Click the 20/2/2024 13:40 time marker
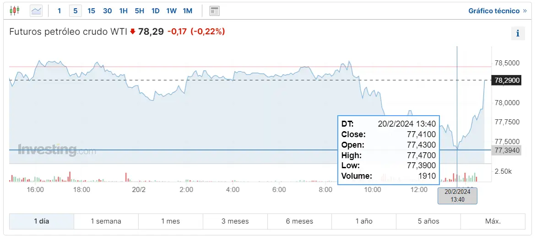Screen dimensions: 536x240 point(457,196)
